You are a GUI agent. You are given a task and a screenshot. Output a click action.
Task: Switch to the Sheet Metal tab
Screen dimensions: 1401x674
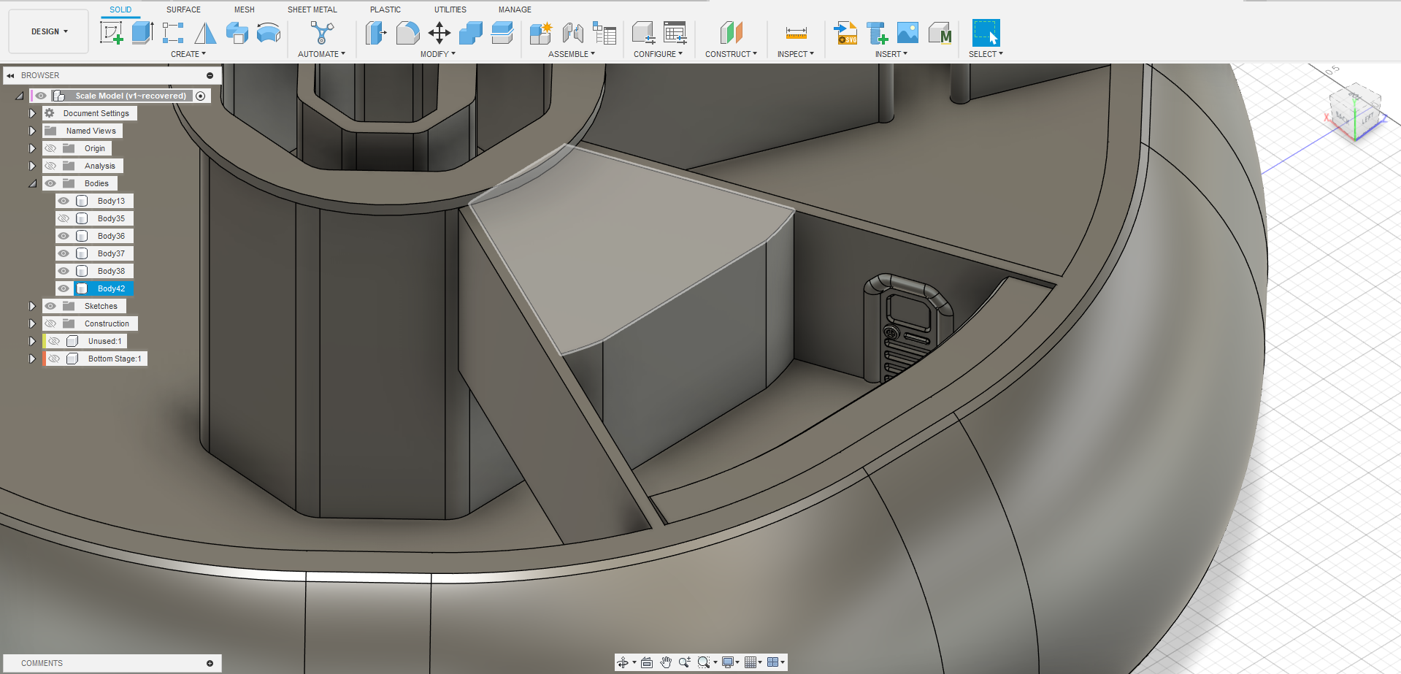point(312,9)
